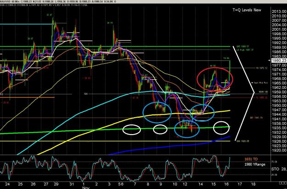Click date 24 on the time axis
287x189 pixels.
8,184
